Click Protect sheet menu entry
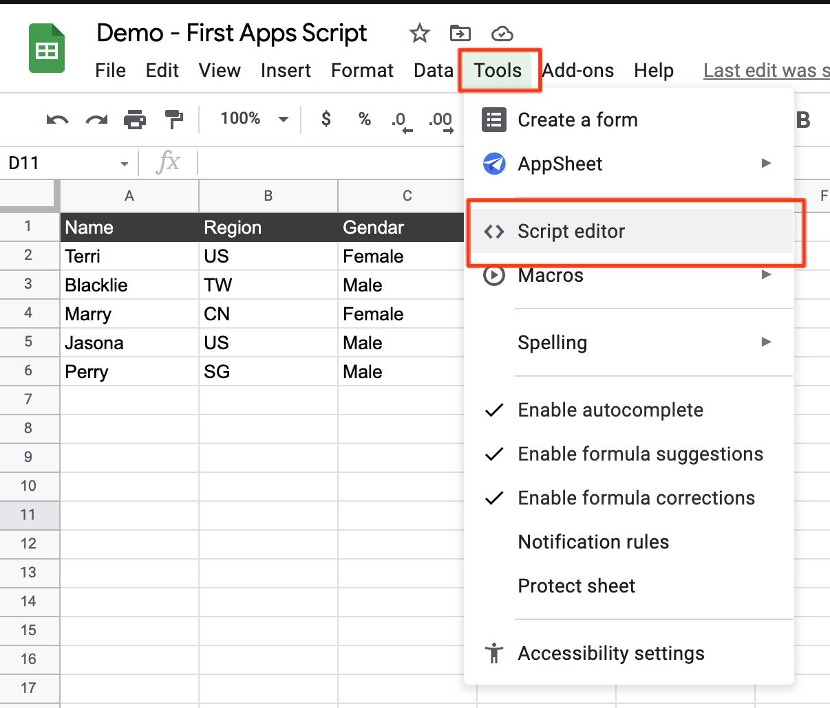830x708 pixels. coord(576,586)
